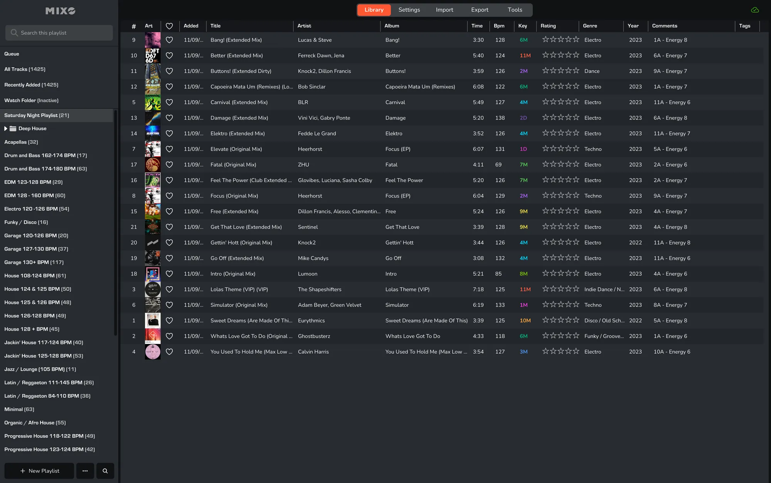Toggle heart for Better (Extended Mix)
Image resolution: width=771 pixels, height=483 pixels.
(x=169, y=55)
